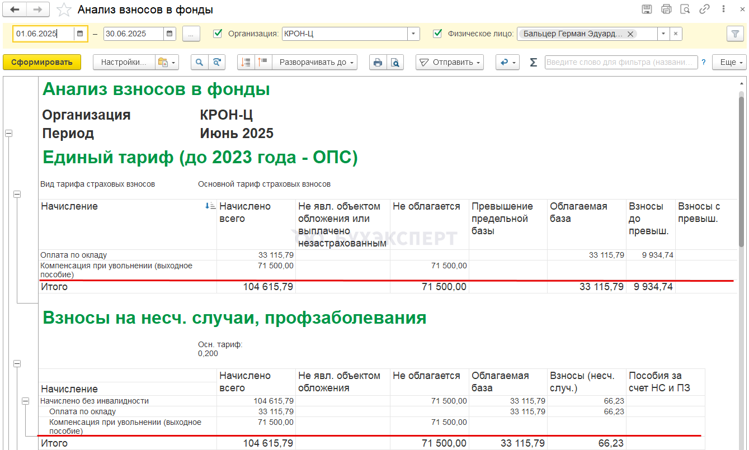Open the blue return arrow dropdown
Image resolution: width=749 pixels, height=450 pixels.
click(x=507, y=62)
